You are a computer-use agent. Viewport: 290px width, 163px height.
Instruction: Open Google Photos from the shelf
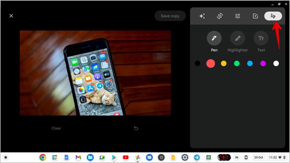[137, 158]
